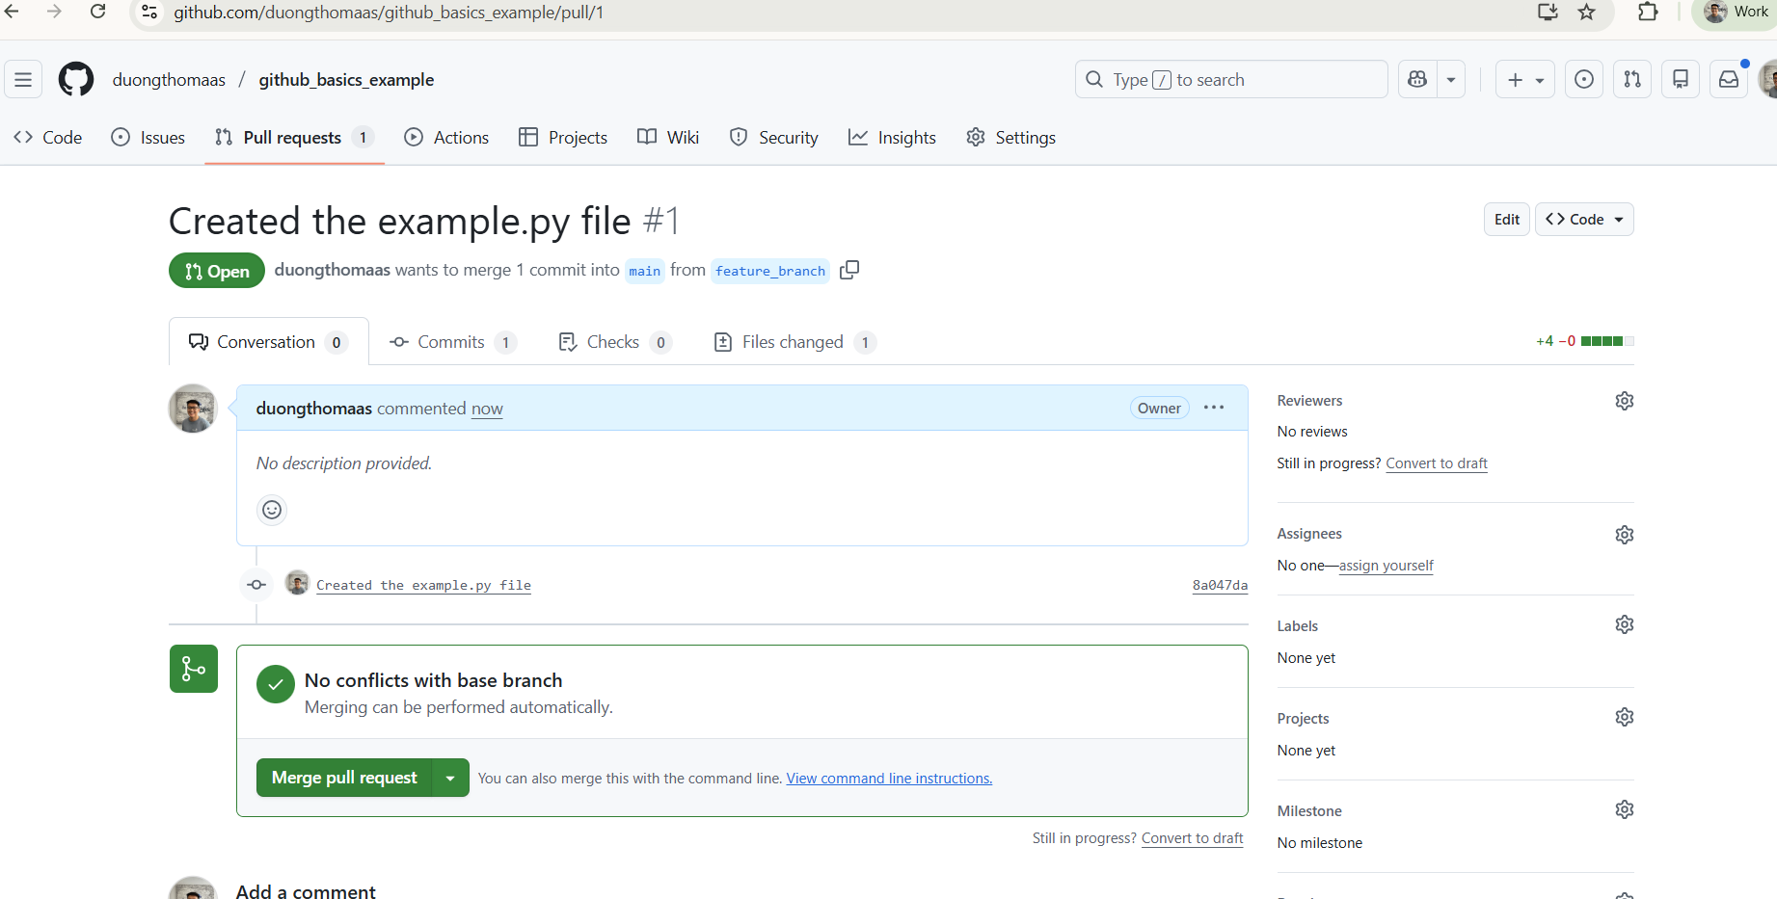Click the Edit title button

[1507, 220]
